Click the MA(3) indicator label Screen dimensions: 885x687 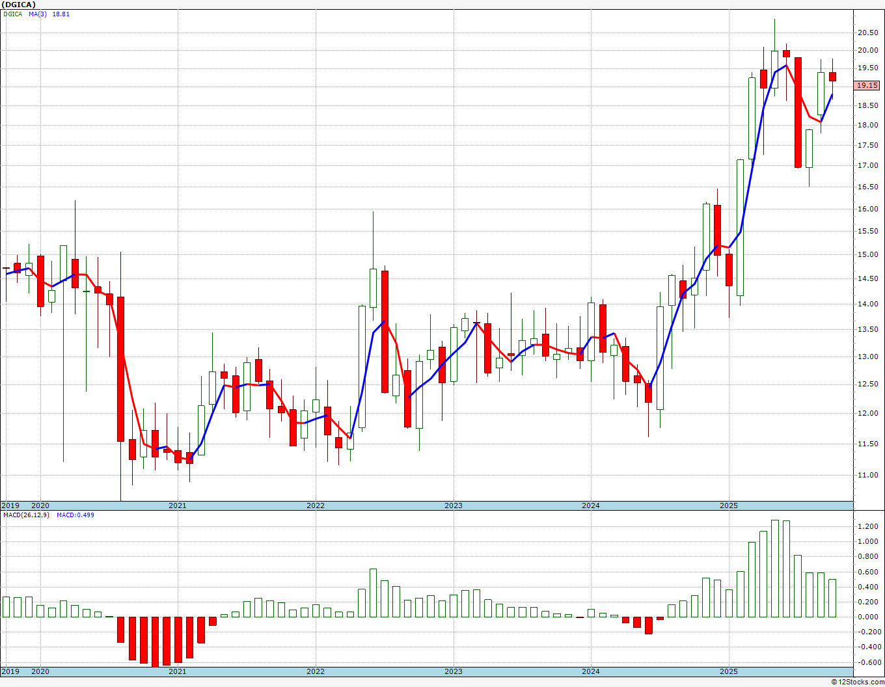tap(38, 14)
